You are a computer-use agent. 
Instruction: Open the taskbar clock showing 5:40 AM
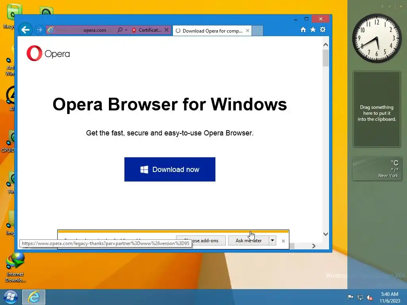pos(390,297)
